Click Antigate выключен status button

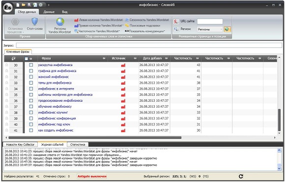[x=92, y=176]
